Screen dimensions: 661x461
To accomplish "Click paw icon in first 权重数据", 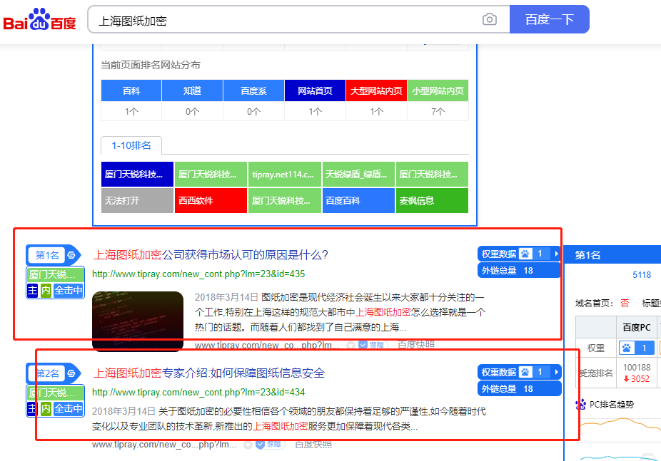I will pyautogui.click(x=525, y=254).
